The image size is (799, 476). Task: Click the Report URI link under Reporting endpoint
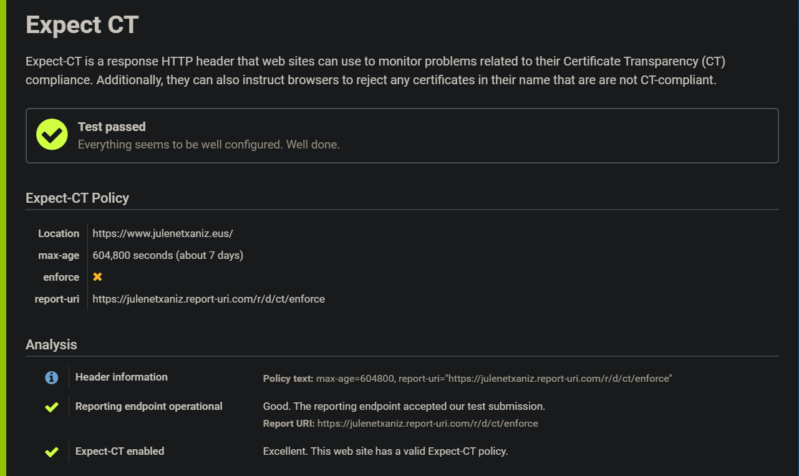point(427,424)
